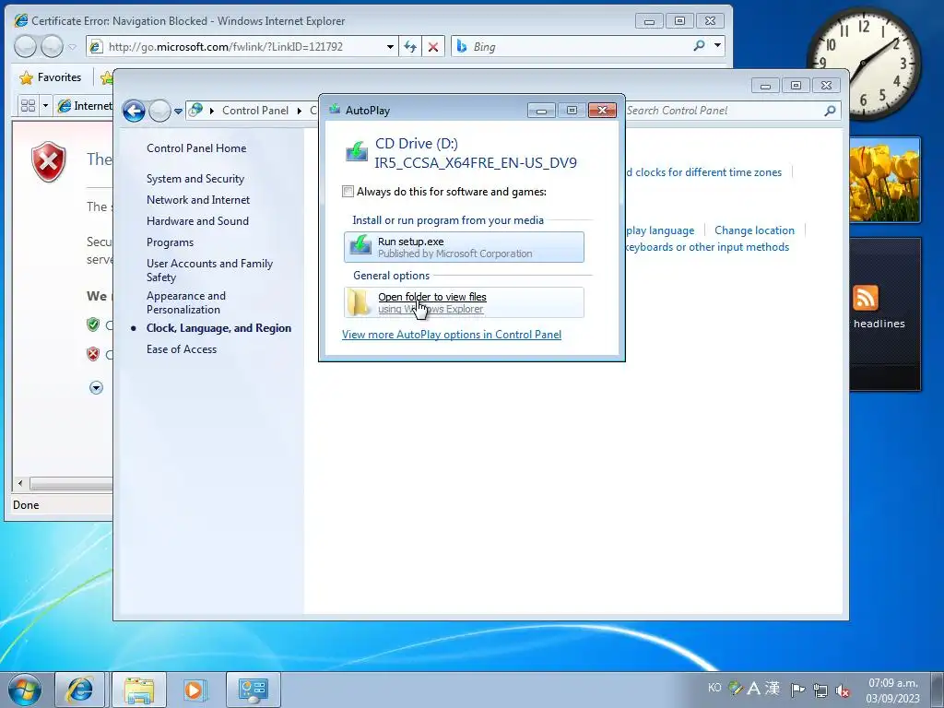Select Clock, Language, and Region
The image size is (944, 708).
218,328
